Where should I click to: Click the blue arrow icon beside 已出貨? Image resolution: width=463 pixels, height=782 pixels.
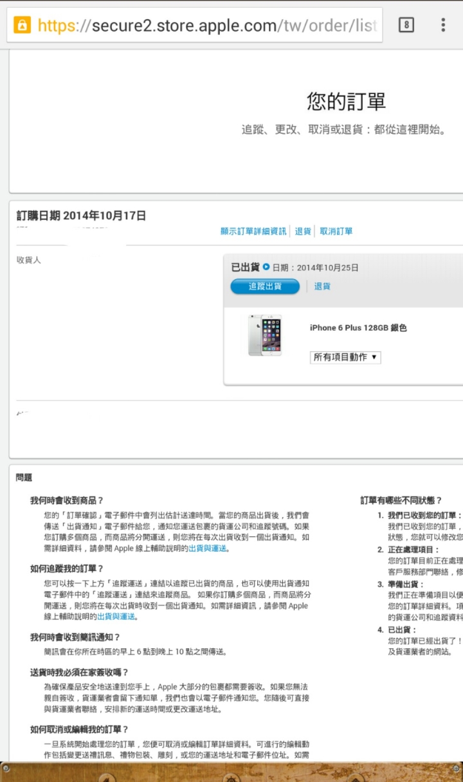tap(266, 267)
